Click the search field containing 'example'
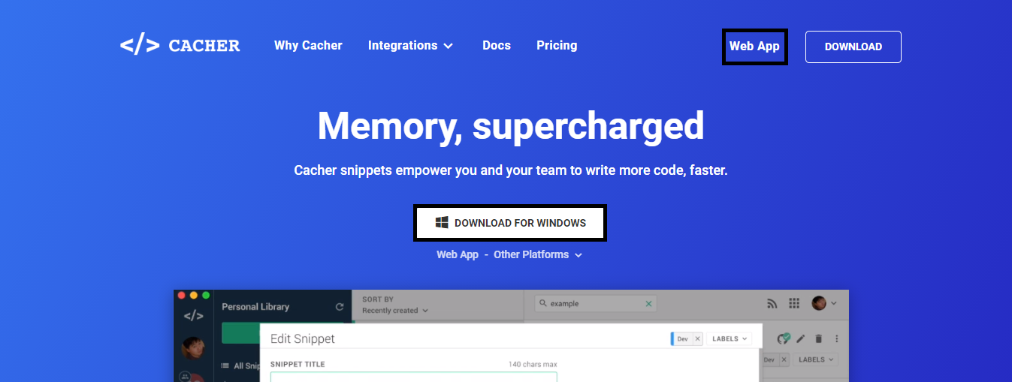Viewport: 1012px width, 382px height. (x=595, y=304)
